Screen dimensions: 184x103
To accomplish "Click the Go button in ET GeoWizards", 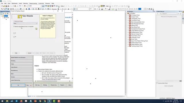I will tap(18, 85).
